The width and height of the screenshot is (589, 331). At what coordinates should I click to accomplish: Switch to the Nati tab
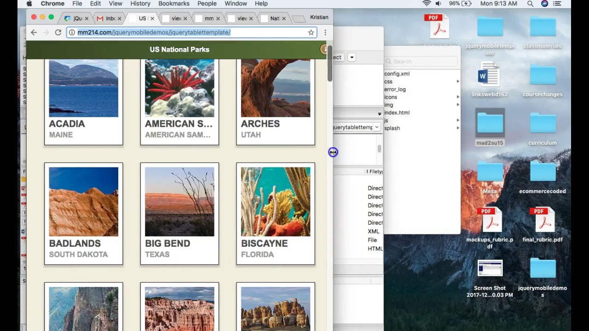pyautogui.click(x=273, y=18)
